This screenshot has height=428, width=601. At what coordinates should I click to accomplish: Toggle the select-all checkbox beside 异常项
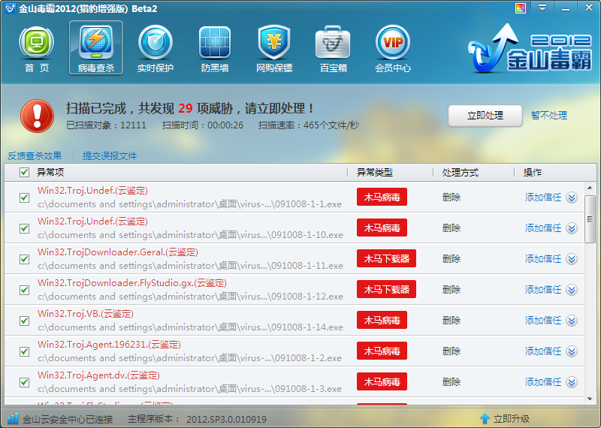click(x=25, y=173)
